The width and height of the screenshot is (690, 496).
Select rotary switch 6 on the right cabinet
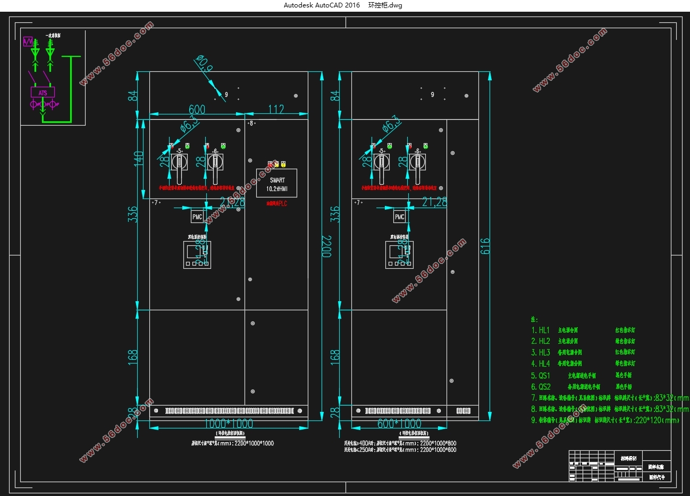pos(418,162)
